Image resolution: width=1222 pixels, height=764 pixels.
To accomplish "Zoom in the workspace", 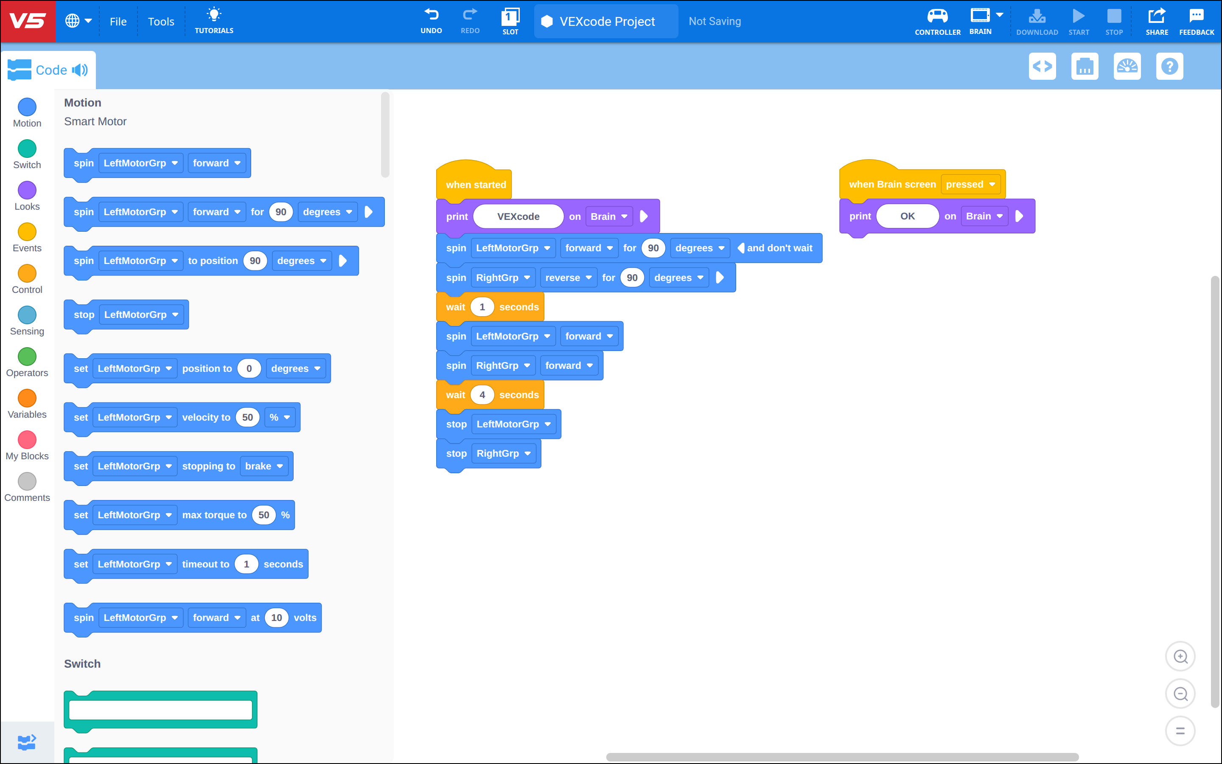I will (x=1180, y=656).
